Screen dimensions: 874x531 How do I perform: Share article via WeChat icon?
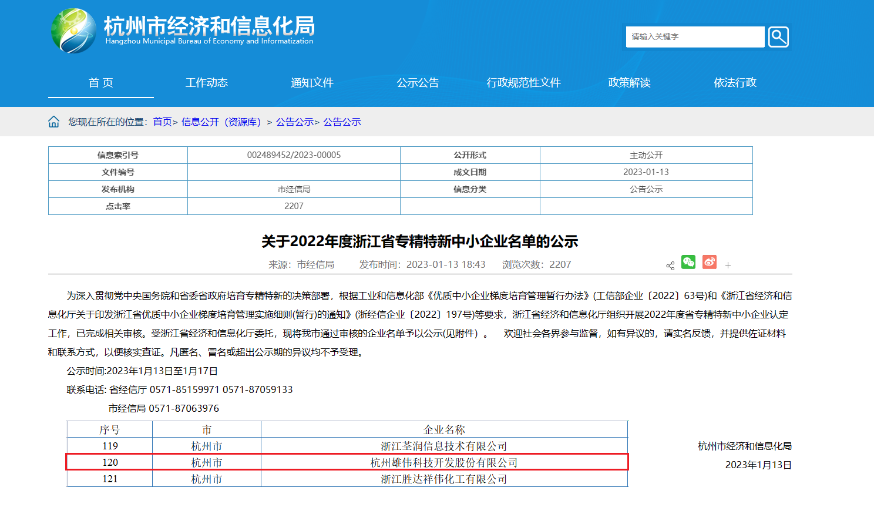click(688, 262)
